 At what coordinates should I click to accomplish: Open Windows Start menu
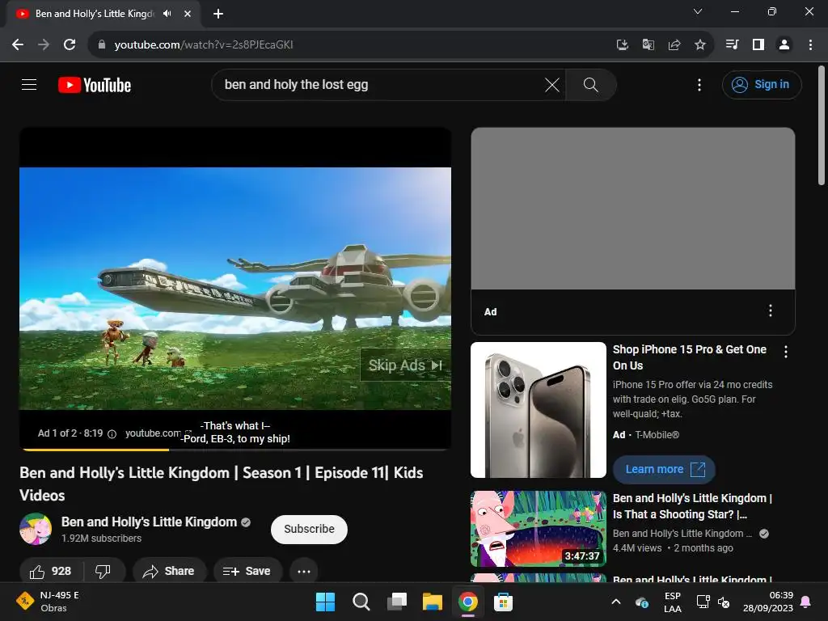(x=325, y=602)
